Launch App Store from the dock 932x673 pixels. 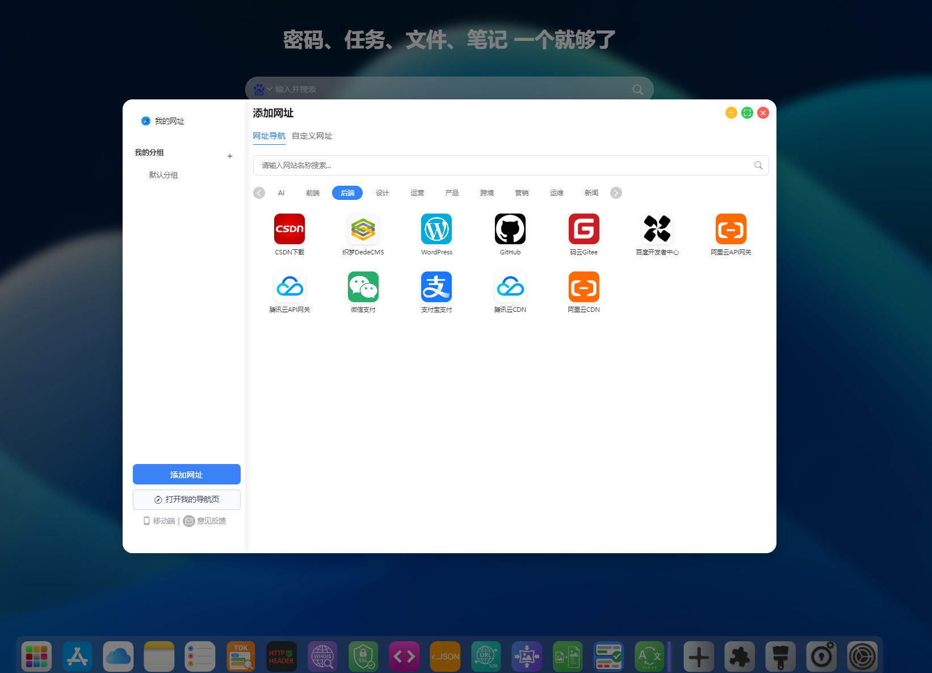(77, 657)
